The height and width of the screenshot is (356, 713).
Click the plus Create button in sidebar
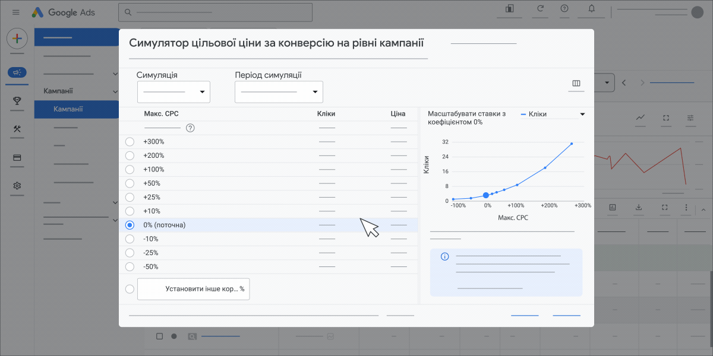17,39
